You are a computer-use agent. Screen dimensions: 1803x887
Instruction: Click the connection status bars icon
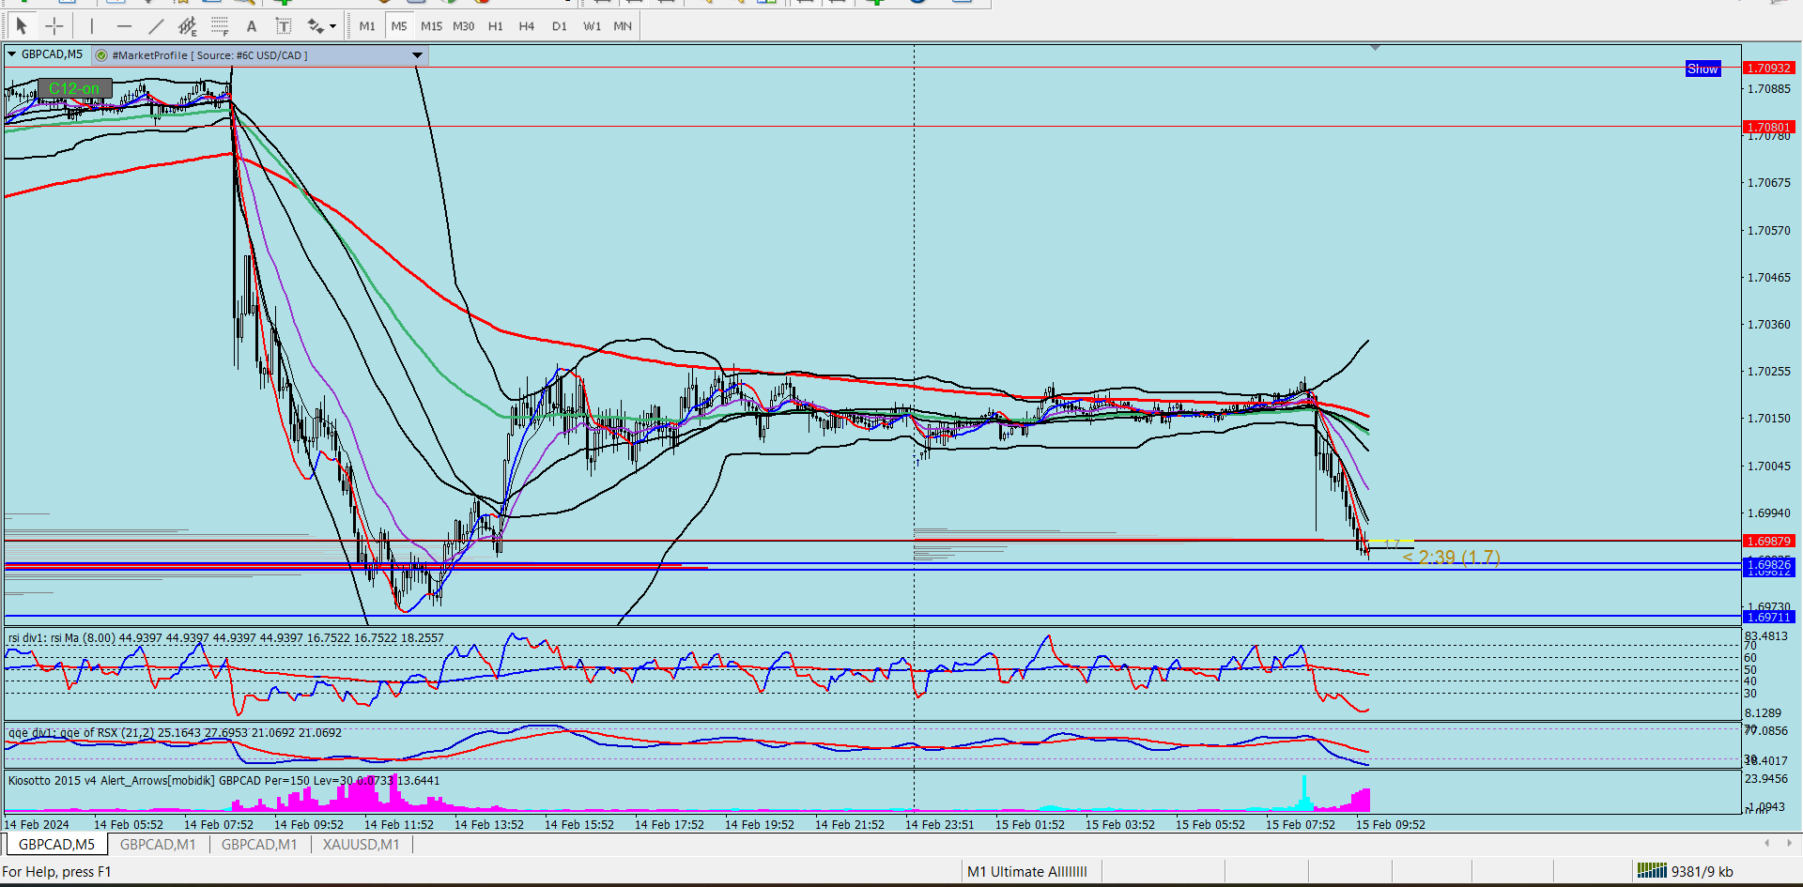pos(1652,871)
